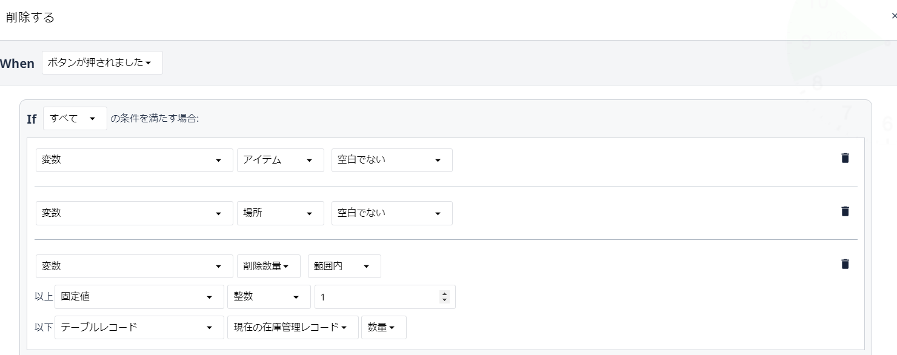Open the 空白でない dropdown in the アイテム row
897x355 pixels.
[x=392, y=161]
